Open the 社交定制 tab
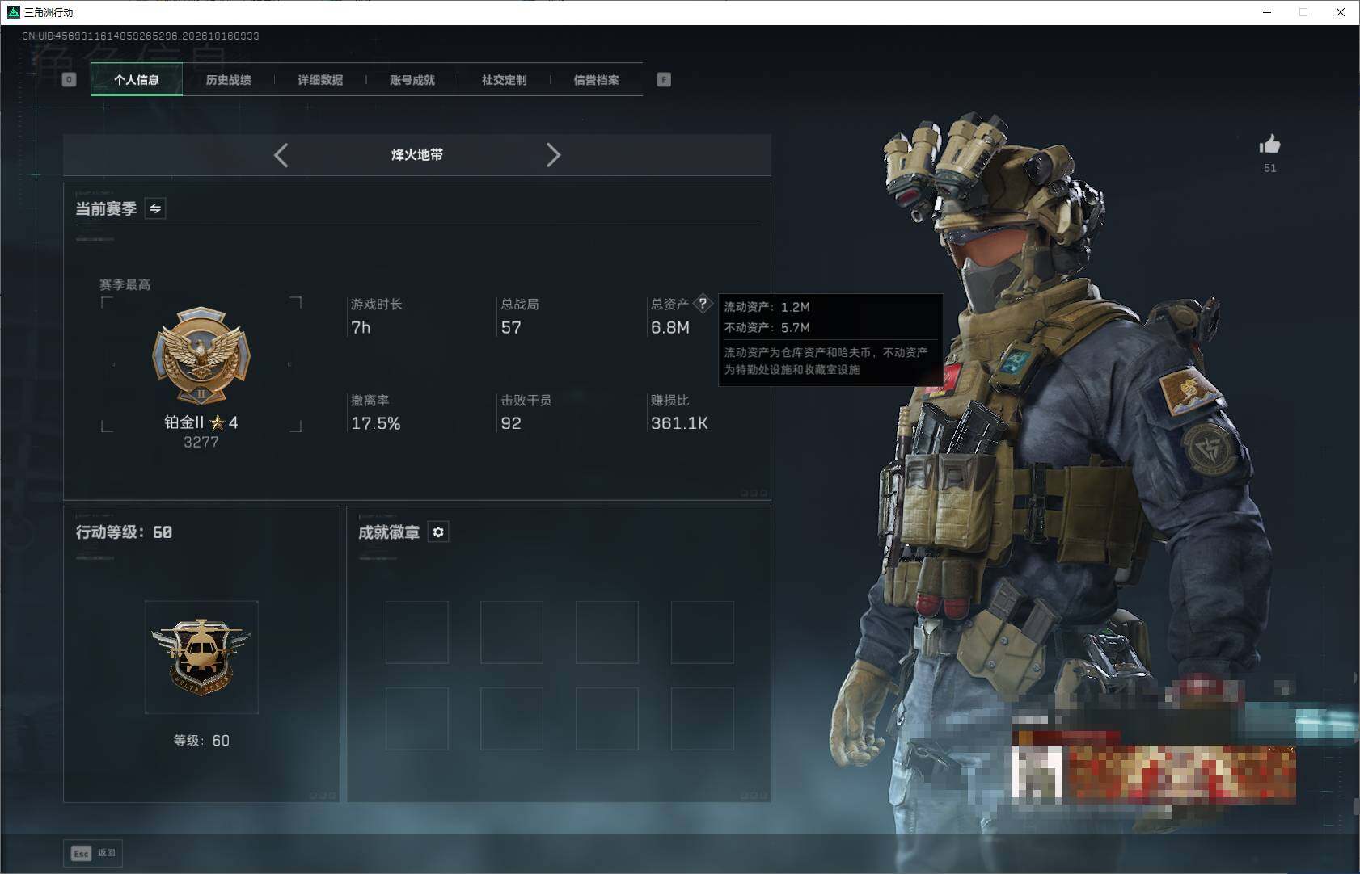Viewport: 1360px width, 874px height. [x=504, y=80]
